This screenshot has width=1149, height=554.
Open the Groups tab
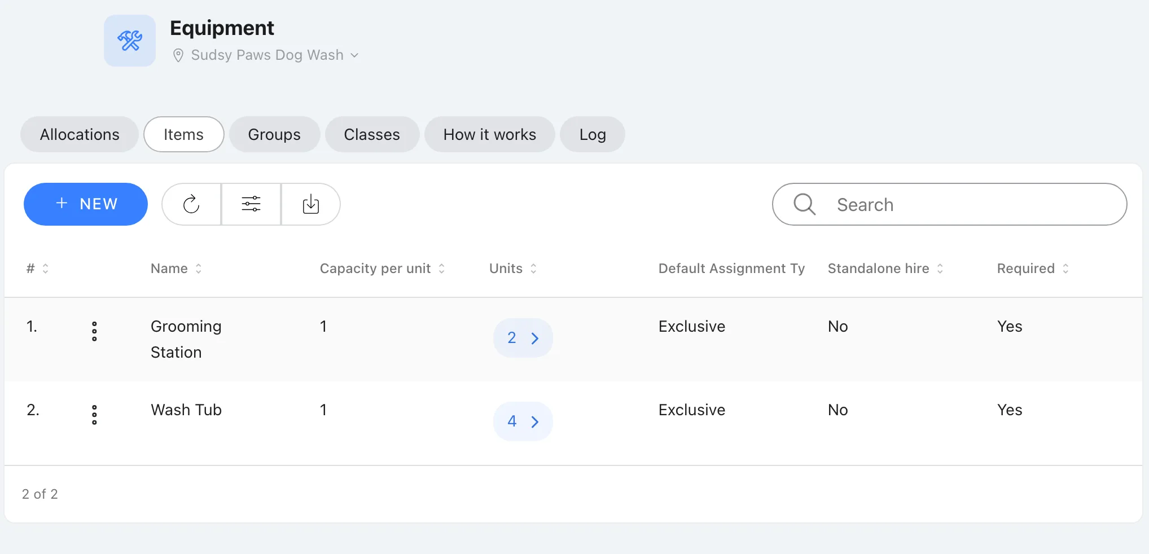(x=274, y=134)
